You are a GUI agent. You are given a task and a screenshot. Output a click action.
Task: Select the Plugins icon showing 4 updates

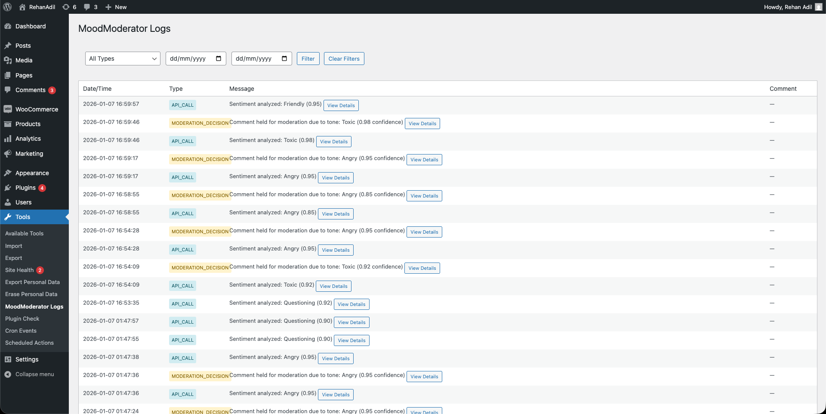tap(9, 188)
